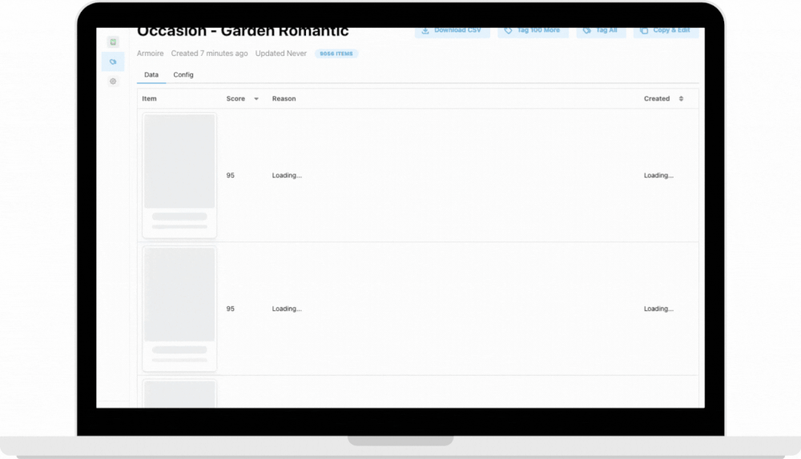
Task: Switch to the Data tab
Action: click(x=151, y=75)
